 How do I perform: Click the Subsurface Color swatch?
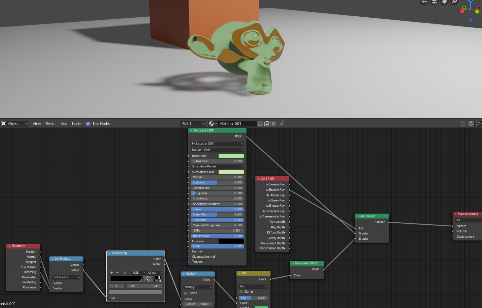[231, 172]
